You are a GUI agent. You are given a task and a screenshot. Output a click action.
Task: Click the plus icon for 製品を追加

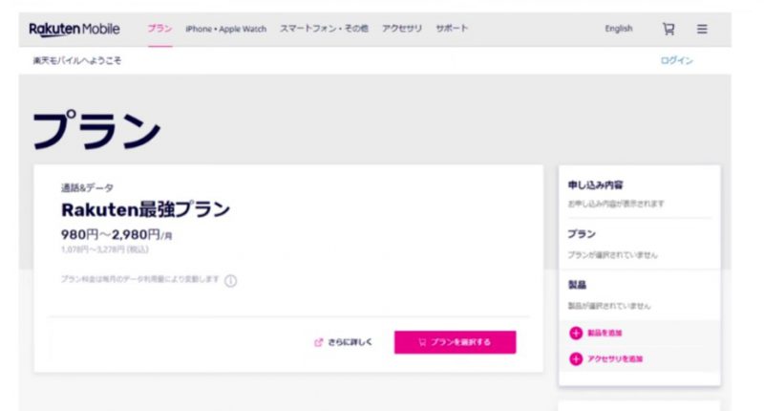576,333
